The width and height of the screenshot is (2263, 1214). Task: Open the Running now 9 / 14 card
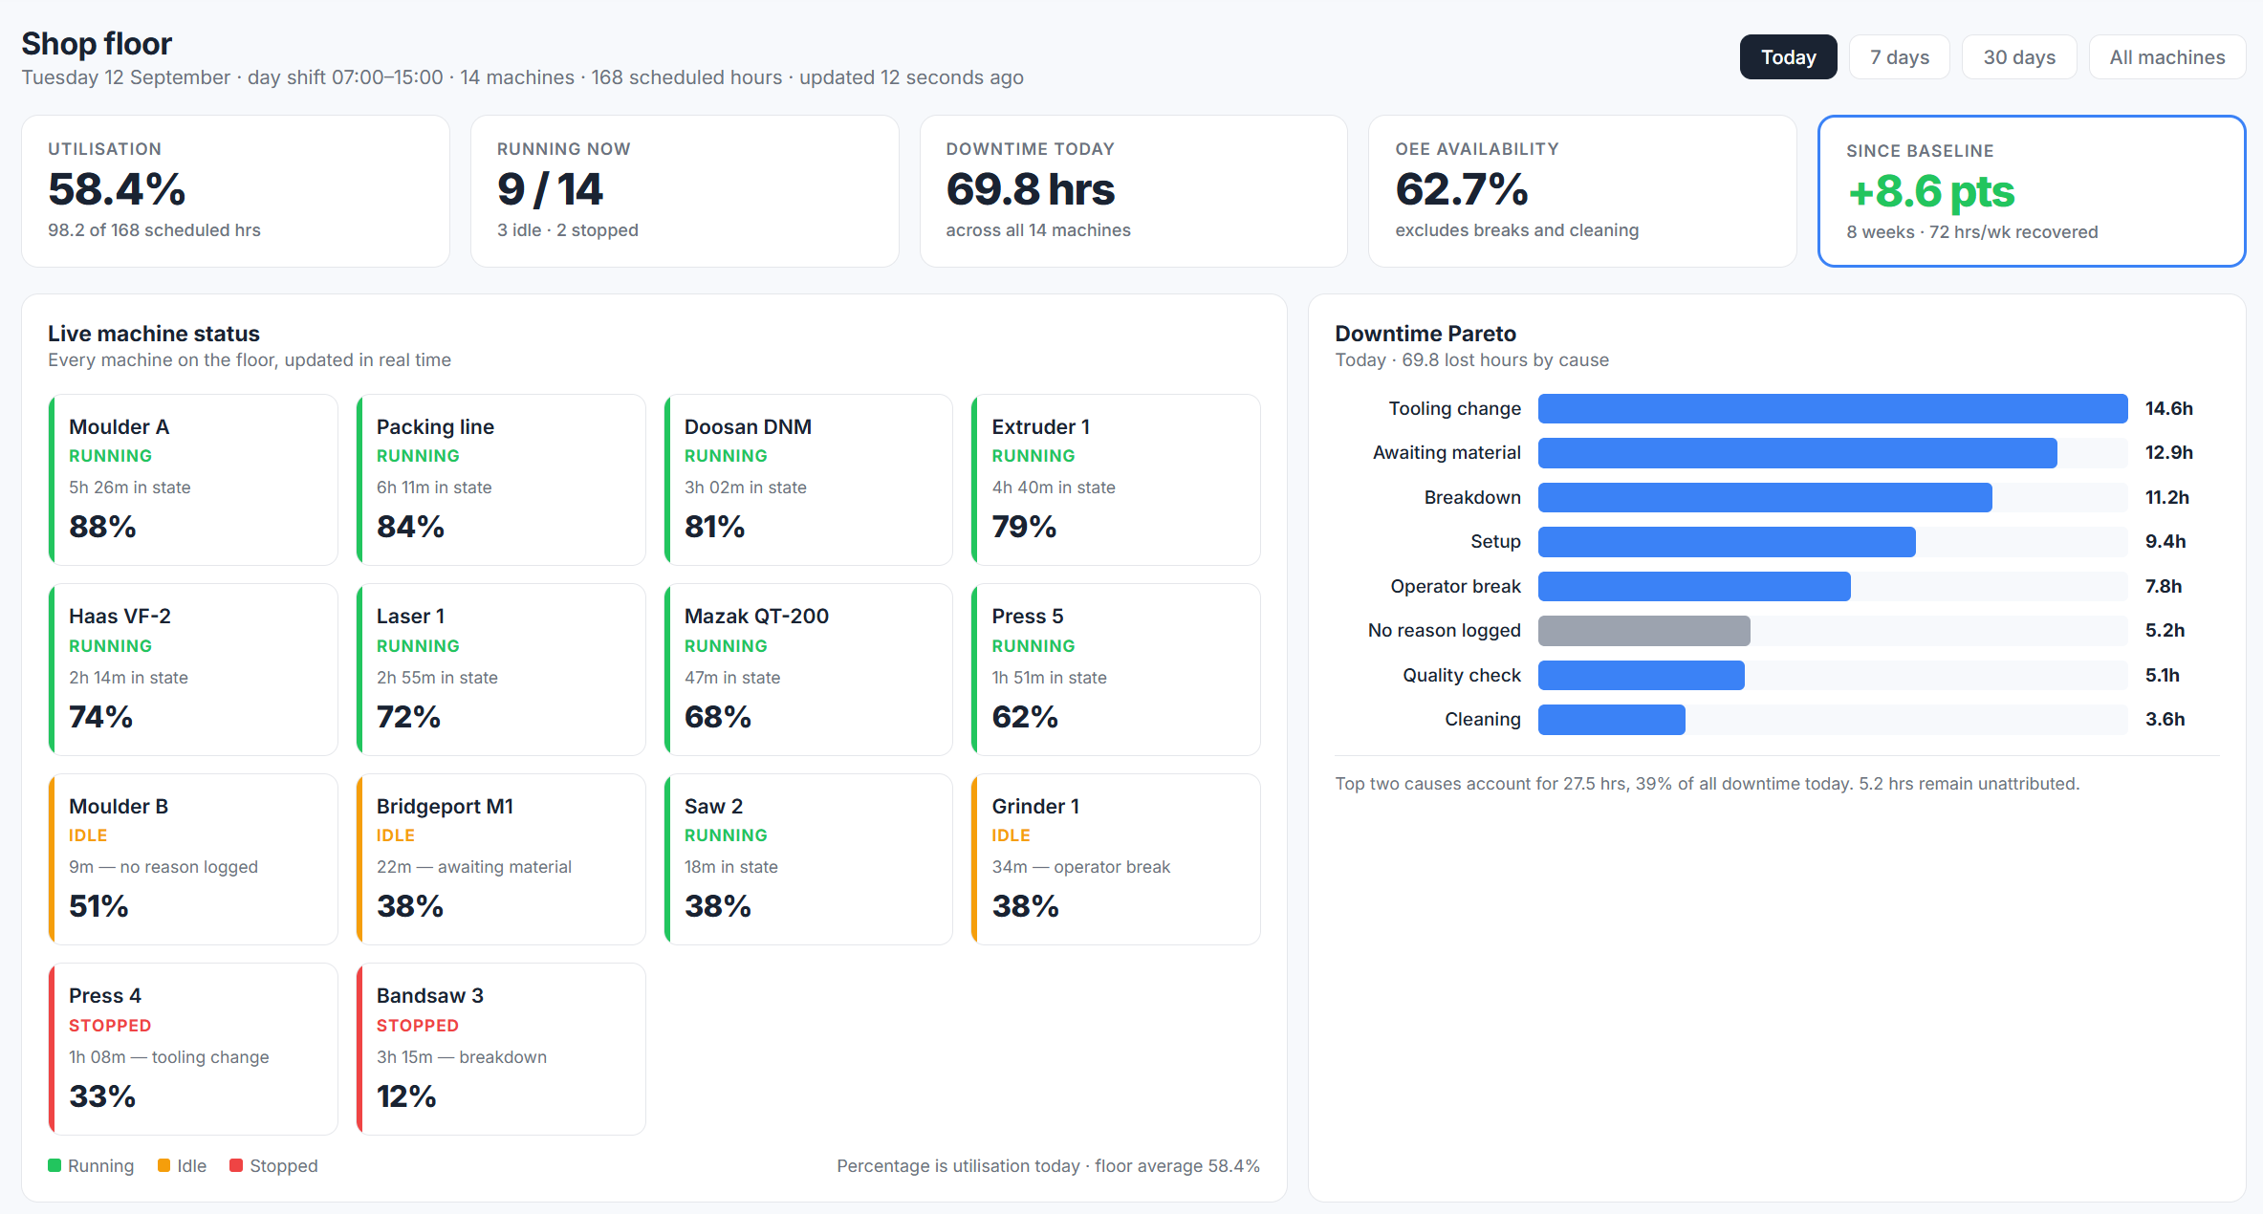point(685,191)
